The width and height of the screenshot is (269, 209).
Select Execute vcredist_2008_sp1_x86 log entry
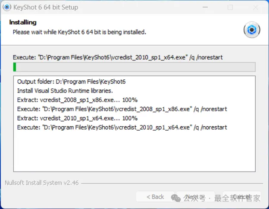(x=122, y=109)
